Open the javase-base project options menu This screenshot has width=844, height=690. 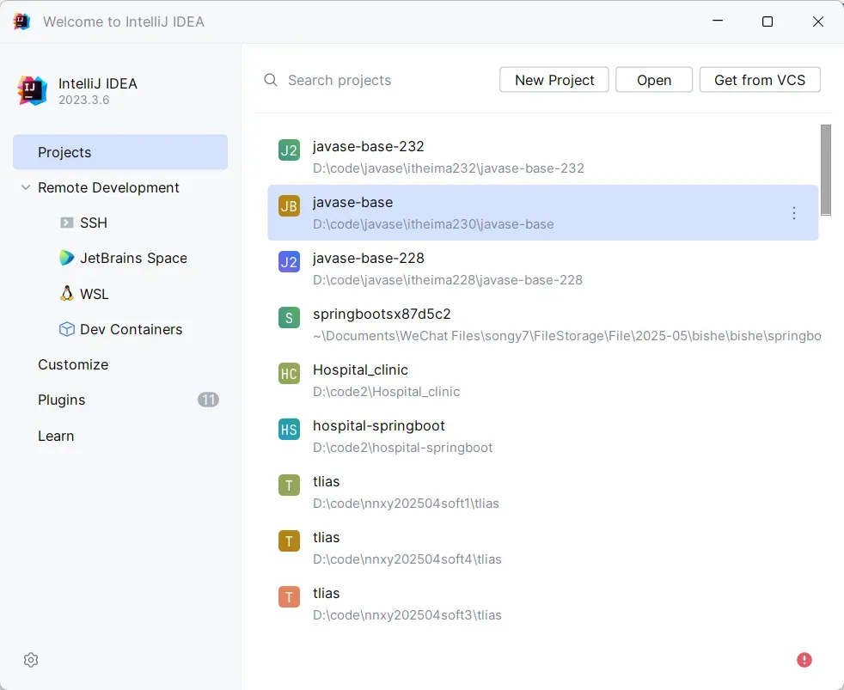point(794,213)
